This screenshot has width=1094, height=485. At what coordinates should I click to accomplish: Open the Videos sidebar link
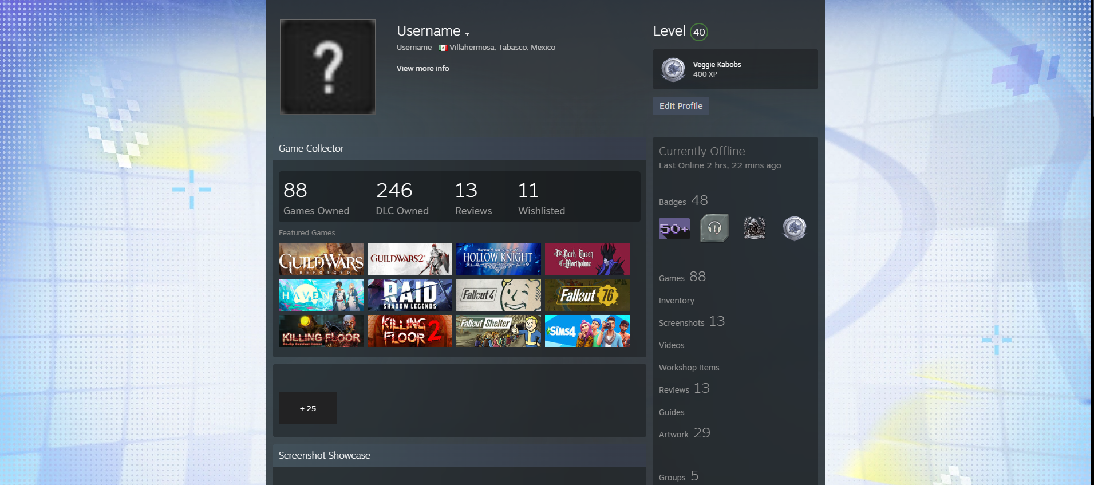pyautogui.click(x=672, y=345)
